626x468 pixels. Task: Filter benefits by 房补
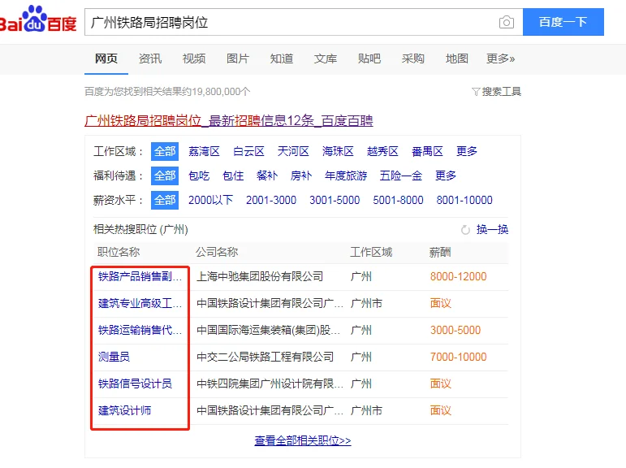(x=301, y=175)
